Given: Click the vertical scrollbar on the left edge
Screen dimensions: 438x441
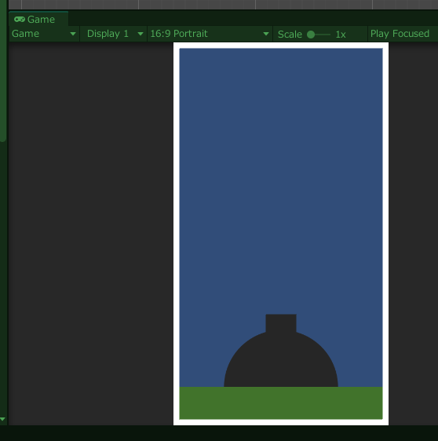Looking at the screenshot, I should tap(3, 71).
